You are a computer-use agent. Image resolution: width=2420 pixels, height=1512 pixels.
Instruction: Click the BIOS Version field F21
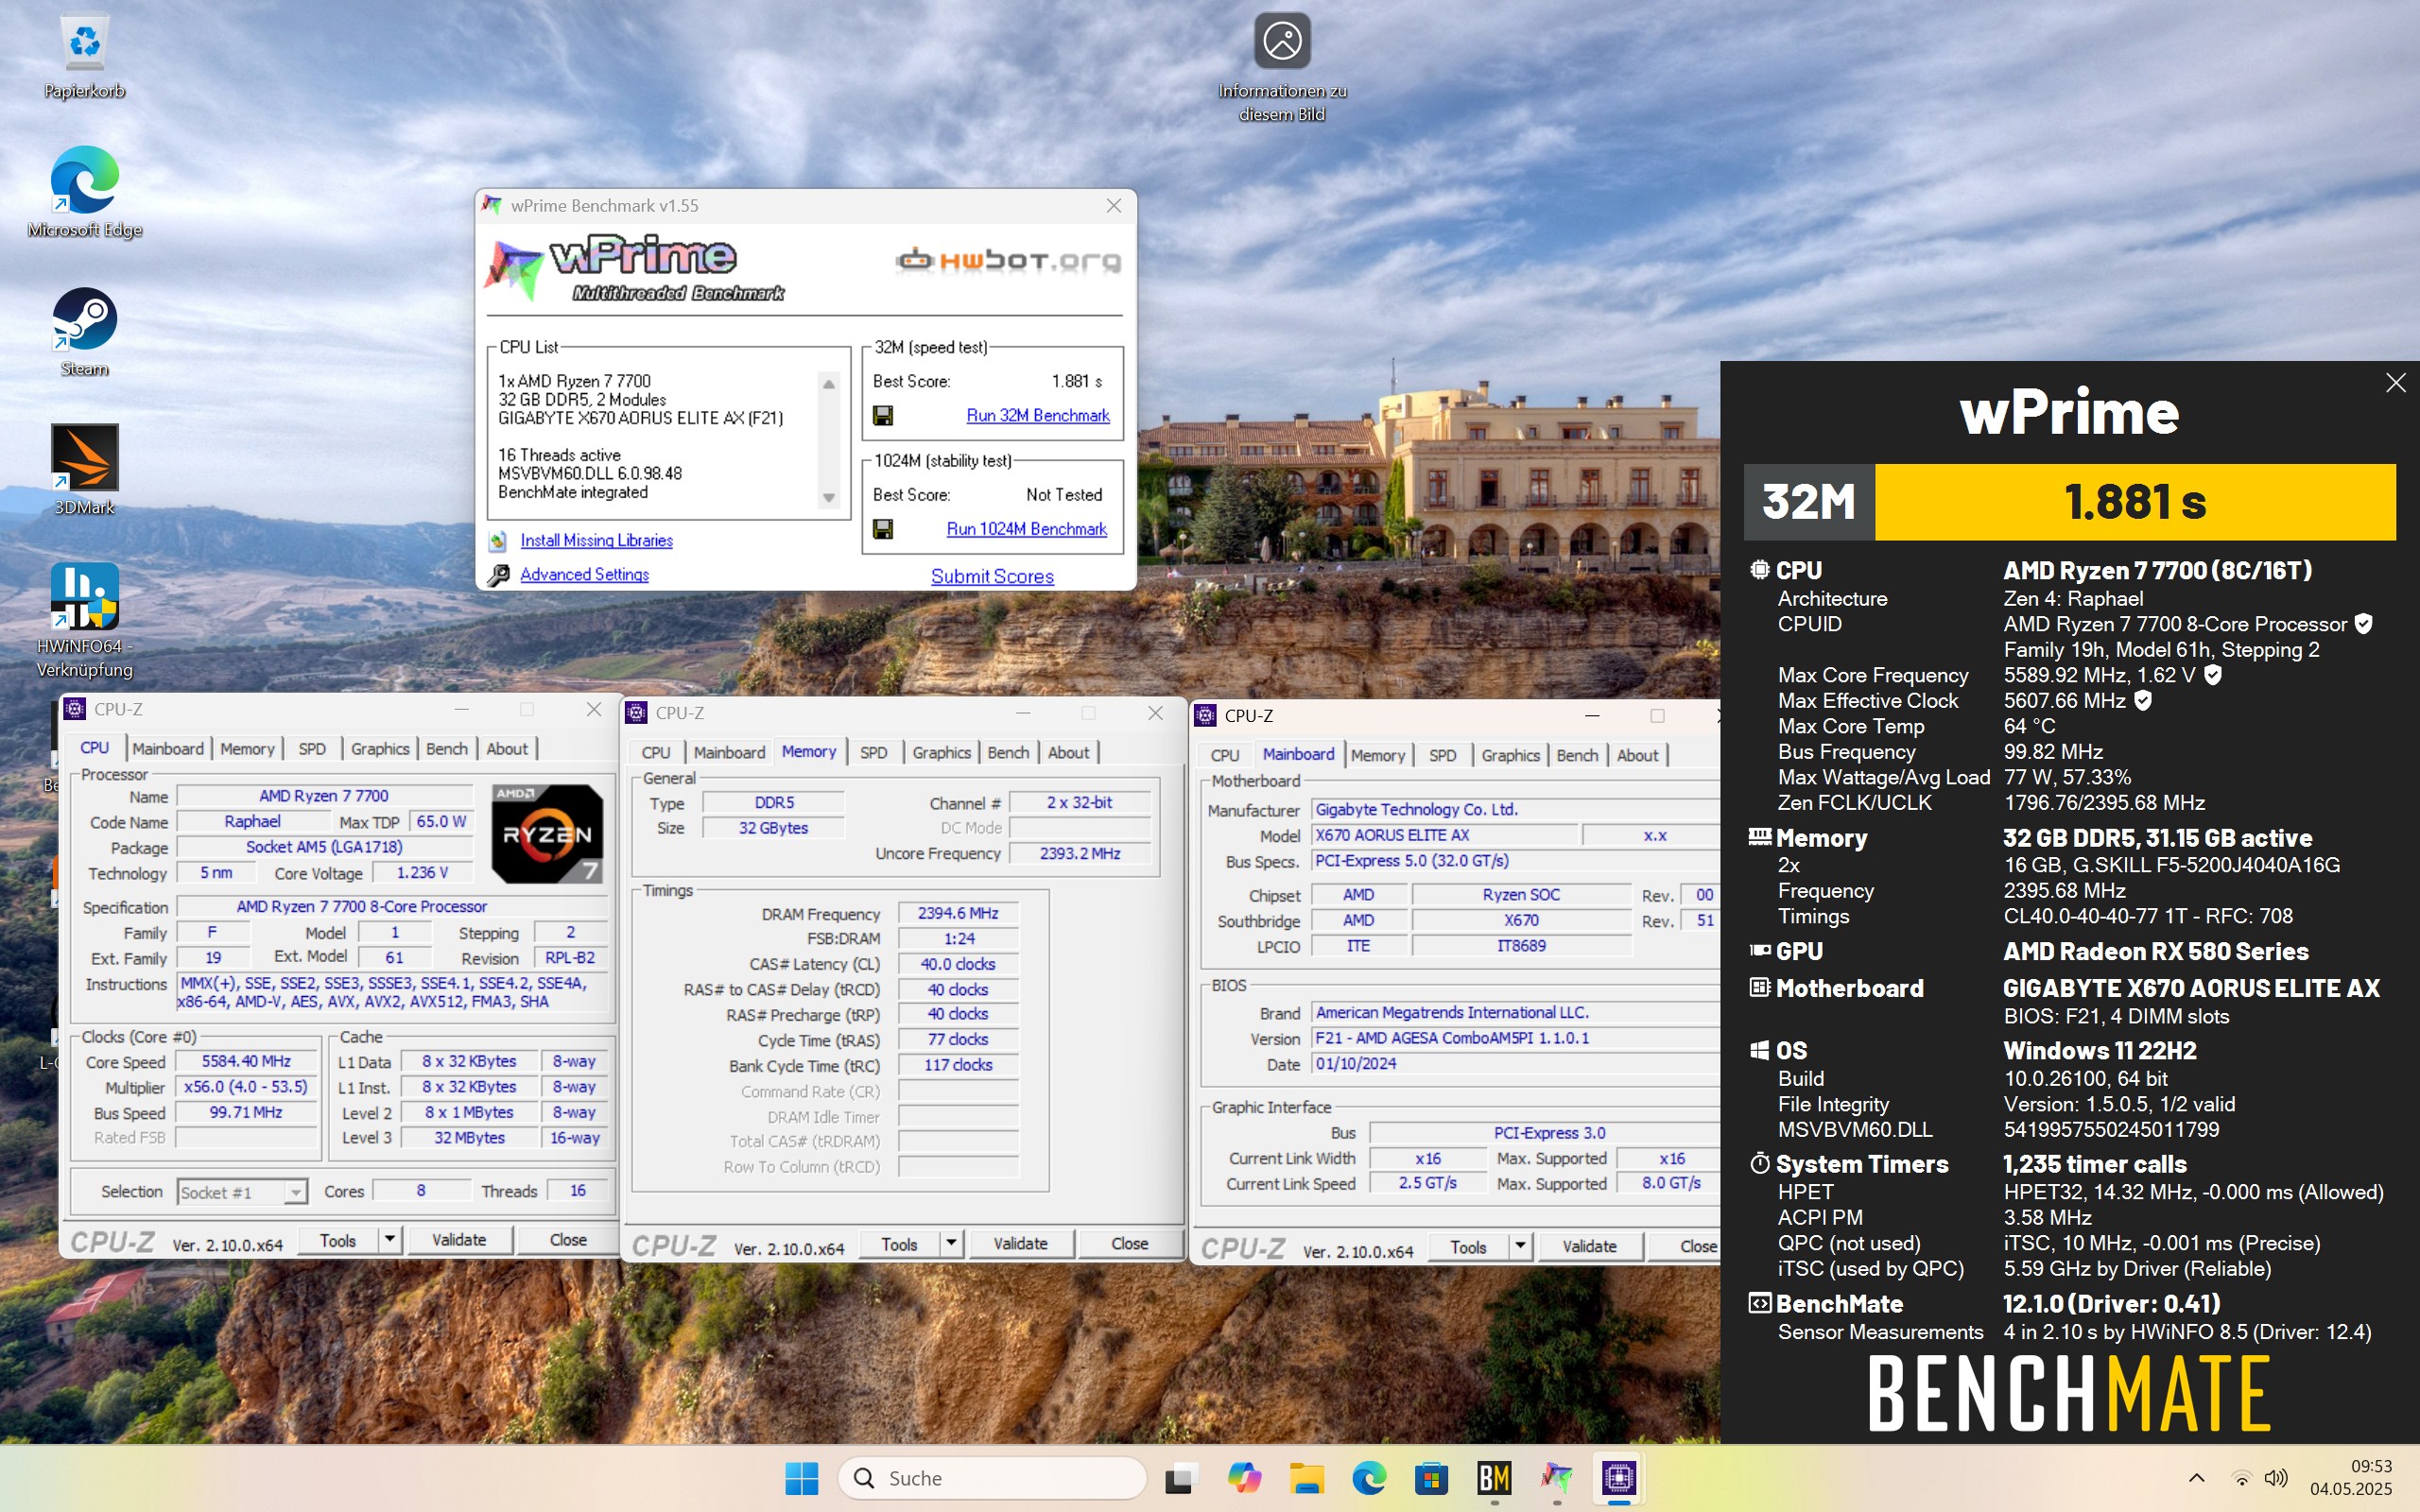1515,1039
